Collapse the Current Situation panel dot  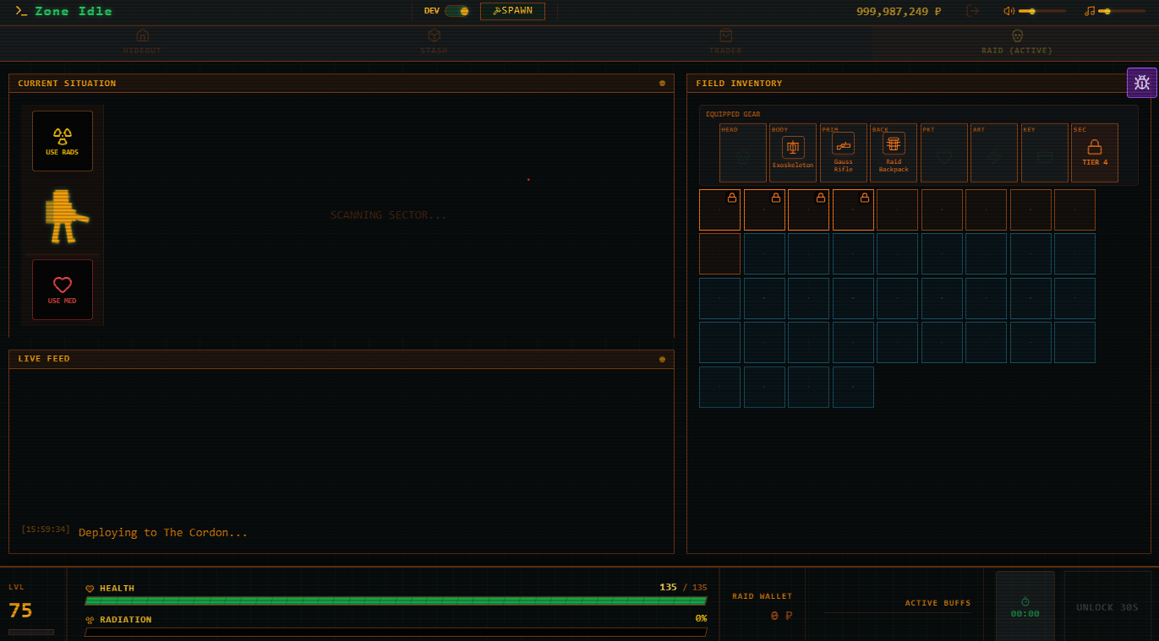click(x=662, y=84)
